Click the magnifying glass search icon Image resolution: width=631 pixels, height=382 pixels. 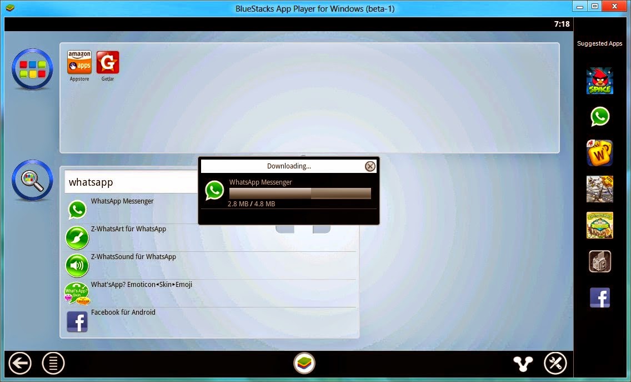[x=32, y=181]
